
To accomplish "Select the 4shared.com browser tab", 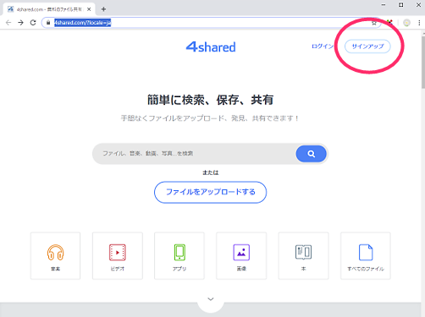I will coord(49,9).
